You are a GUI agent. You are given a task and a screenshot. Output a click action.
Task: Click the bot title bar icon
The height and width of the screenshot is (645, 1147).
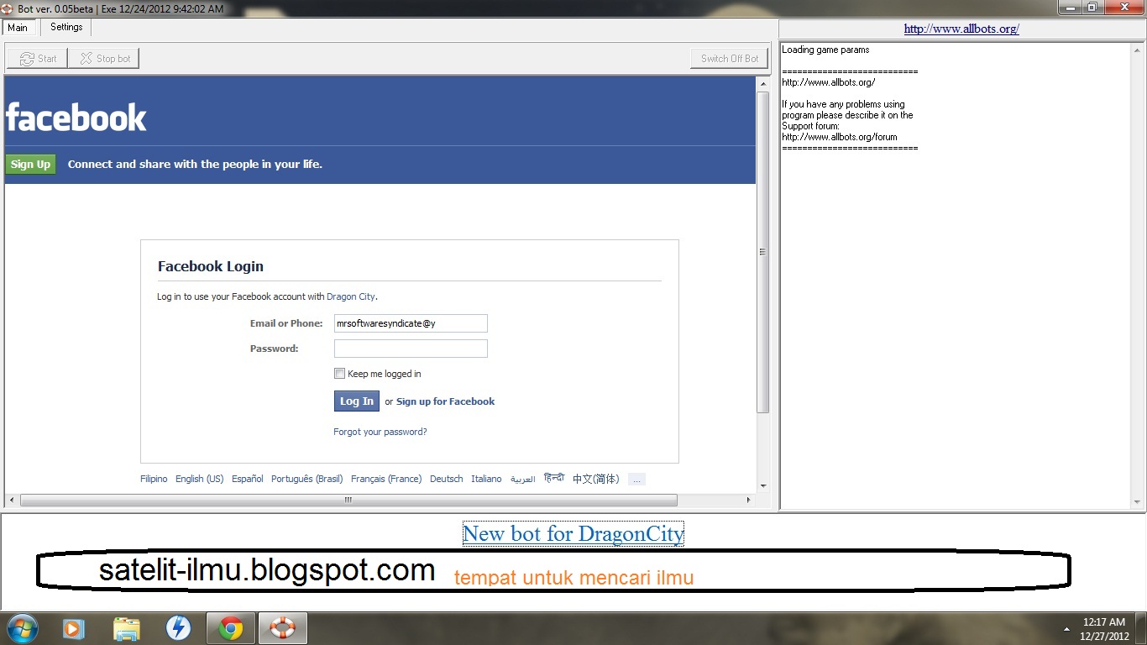click(7, 8)
